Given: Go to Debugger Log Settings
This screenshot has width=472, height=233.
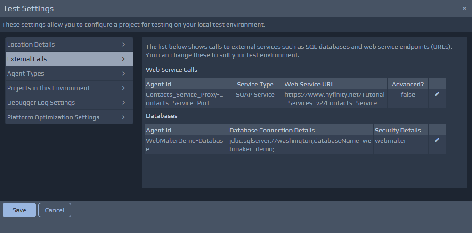Looking at the screenshot, I should [x=69, y=103].
